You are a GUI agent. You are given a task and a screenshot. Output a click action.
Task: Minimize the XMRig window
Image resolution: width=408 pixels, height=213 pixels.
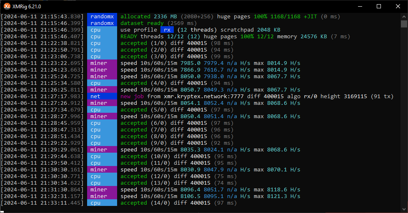coord(360,6)
